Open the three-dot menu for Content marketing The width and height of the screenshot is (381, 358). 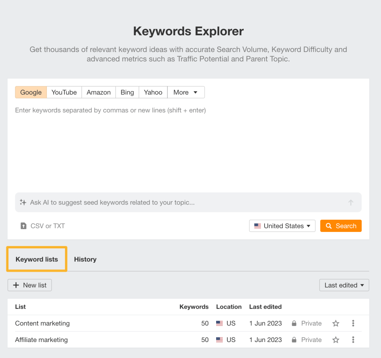pos(353,323)
